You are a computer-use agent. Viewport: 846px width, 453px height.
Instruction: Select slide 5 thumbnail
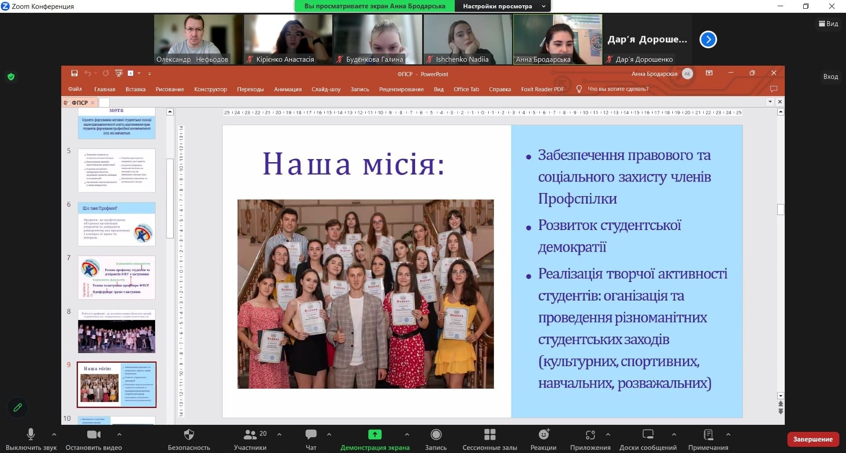click(116, 171)
